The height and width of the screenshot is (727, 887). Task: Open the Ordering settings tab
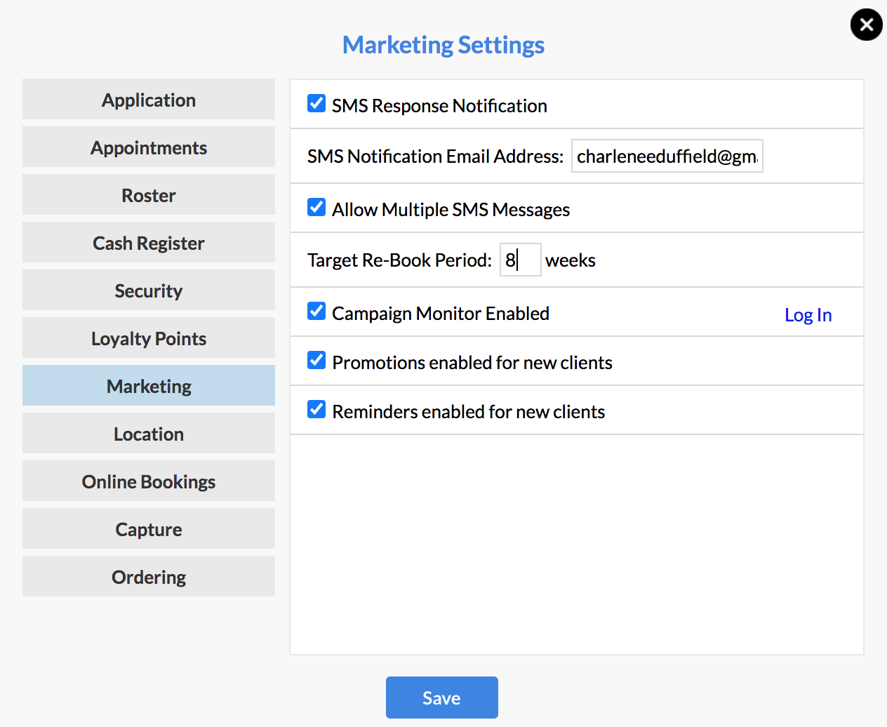[149, 577]
